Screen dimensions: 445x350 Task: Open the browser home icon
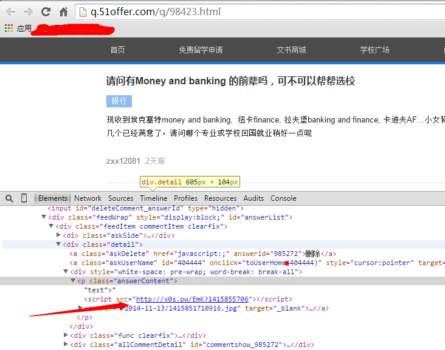64,12
